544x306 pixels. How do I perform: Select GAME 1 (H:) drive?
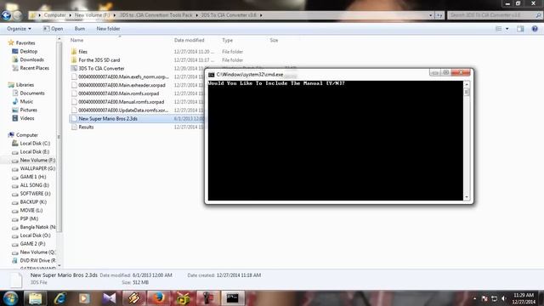click(x=33, y=177)
